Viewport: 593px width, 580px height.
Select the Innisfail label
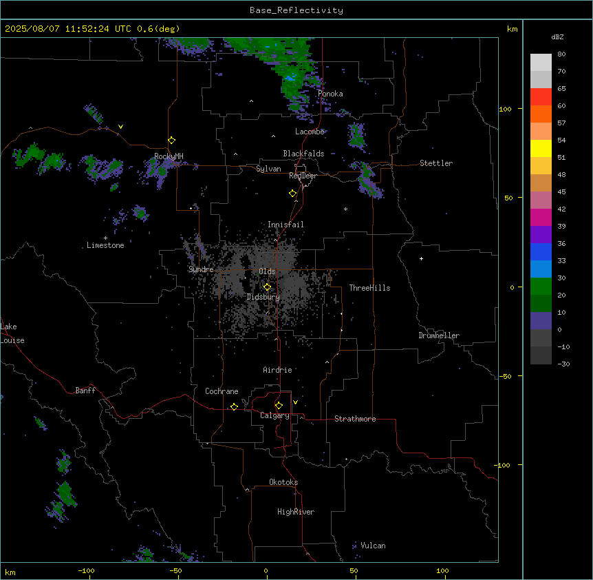(285, 225)
